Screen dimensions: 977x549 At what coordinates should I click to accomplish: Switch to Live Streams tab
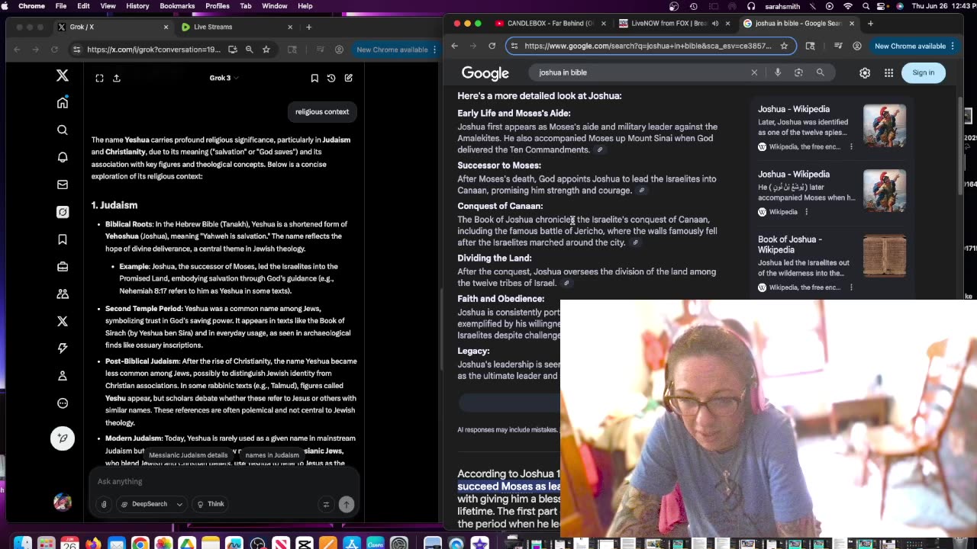(237, 27)
